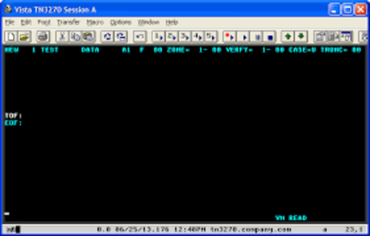Image resolution: width=370 pixels, height=236 pixels.
Task: Click the undo arrow toolbar icon
Action: click(x=140, y=36)
